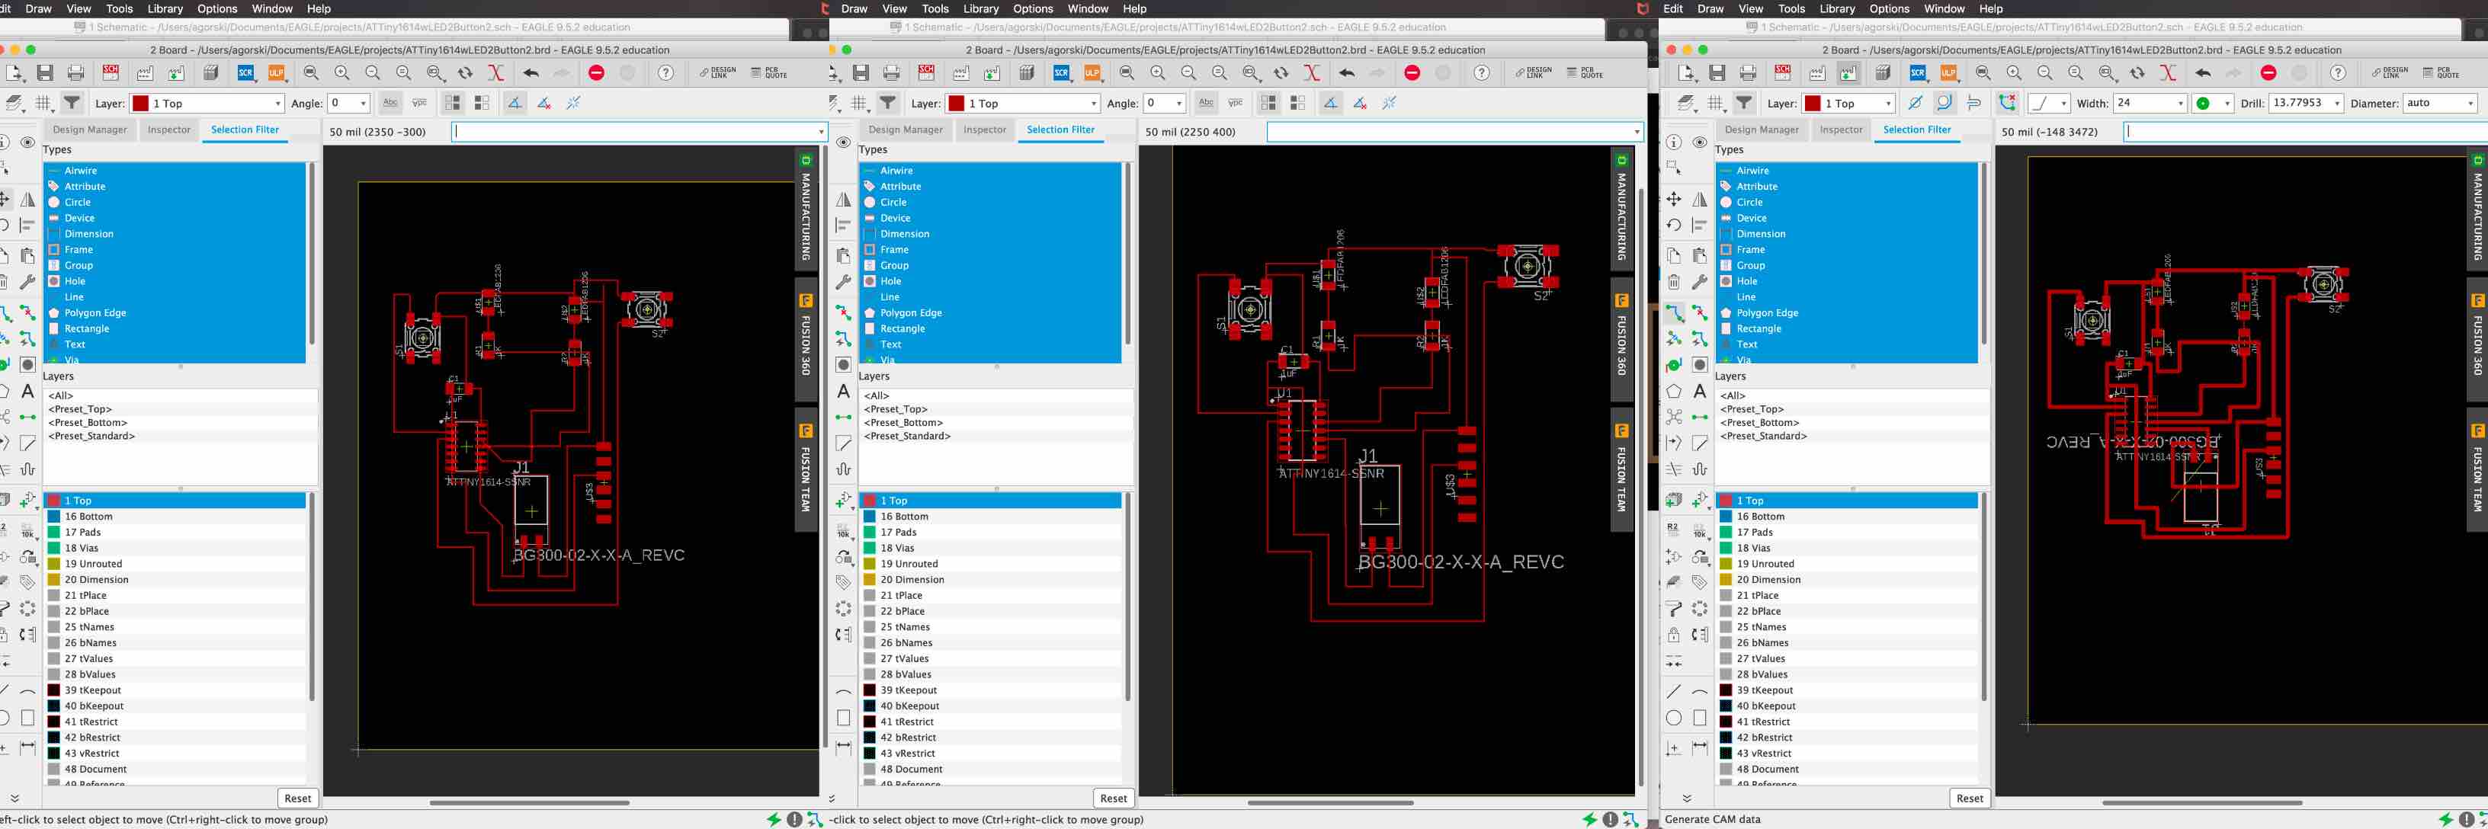Viewport: 2488px width, 829px height.
Task: Toggle selection filter funnel in left window
Action: (72, 102)
